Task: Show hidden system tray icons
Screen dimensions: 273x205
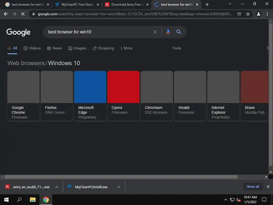Action: [x=226, y=200]
